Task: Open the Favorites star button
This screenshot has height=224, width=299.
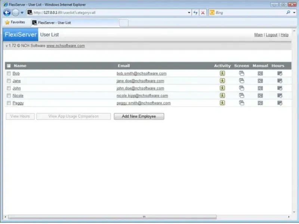Action: 15,22
